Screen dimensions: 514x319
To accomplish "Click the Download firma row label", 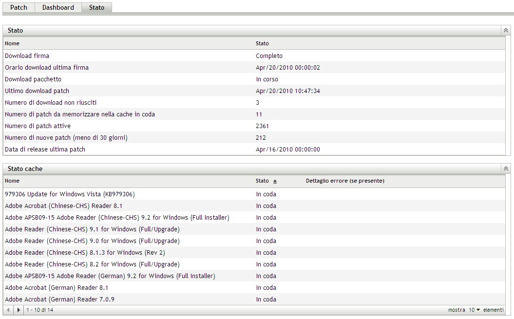I will 27,56.
